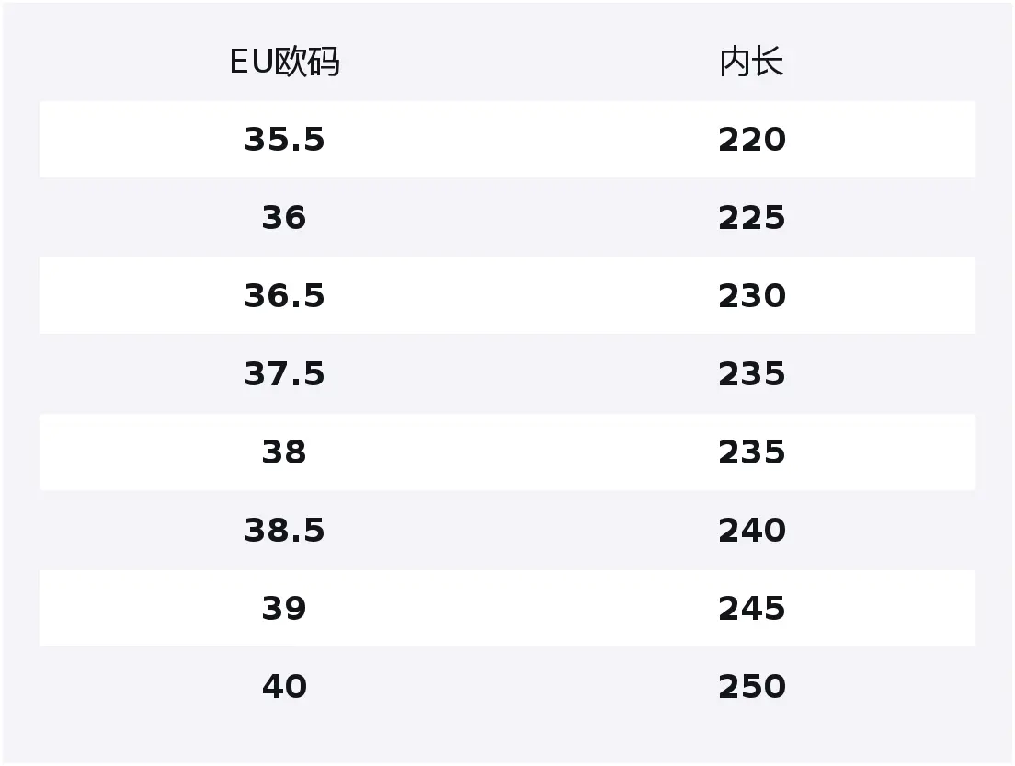1015x766 pixels.
Task: Select EU size 36 in the table
Action: 284,218
